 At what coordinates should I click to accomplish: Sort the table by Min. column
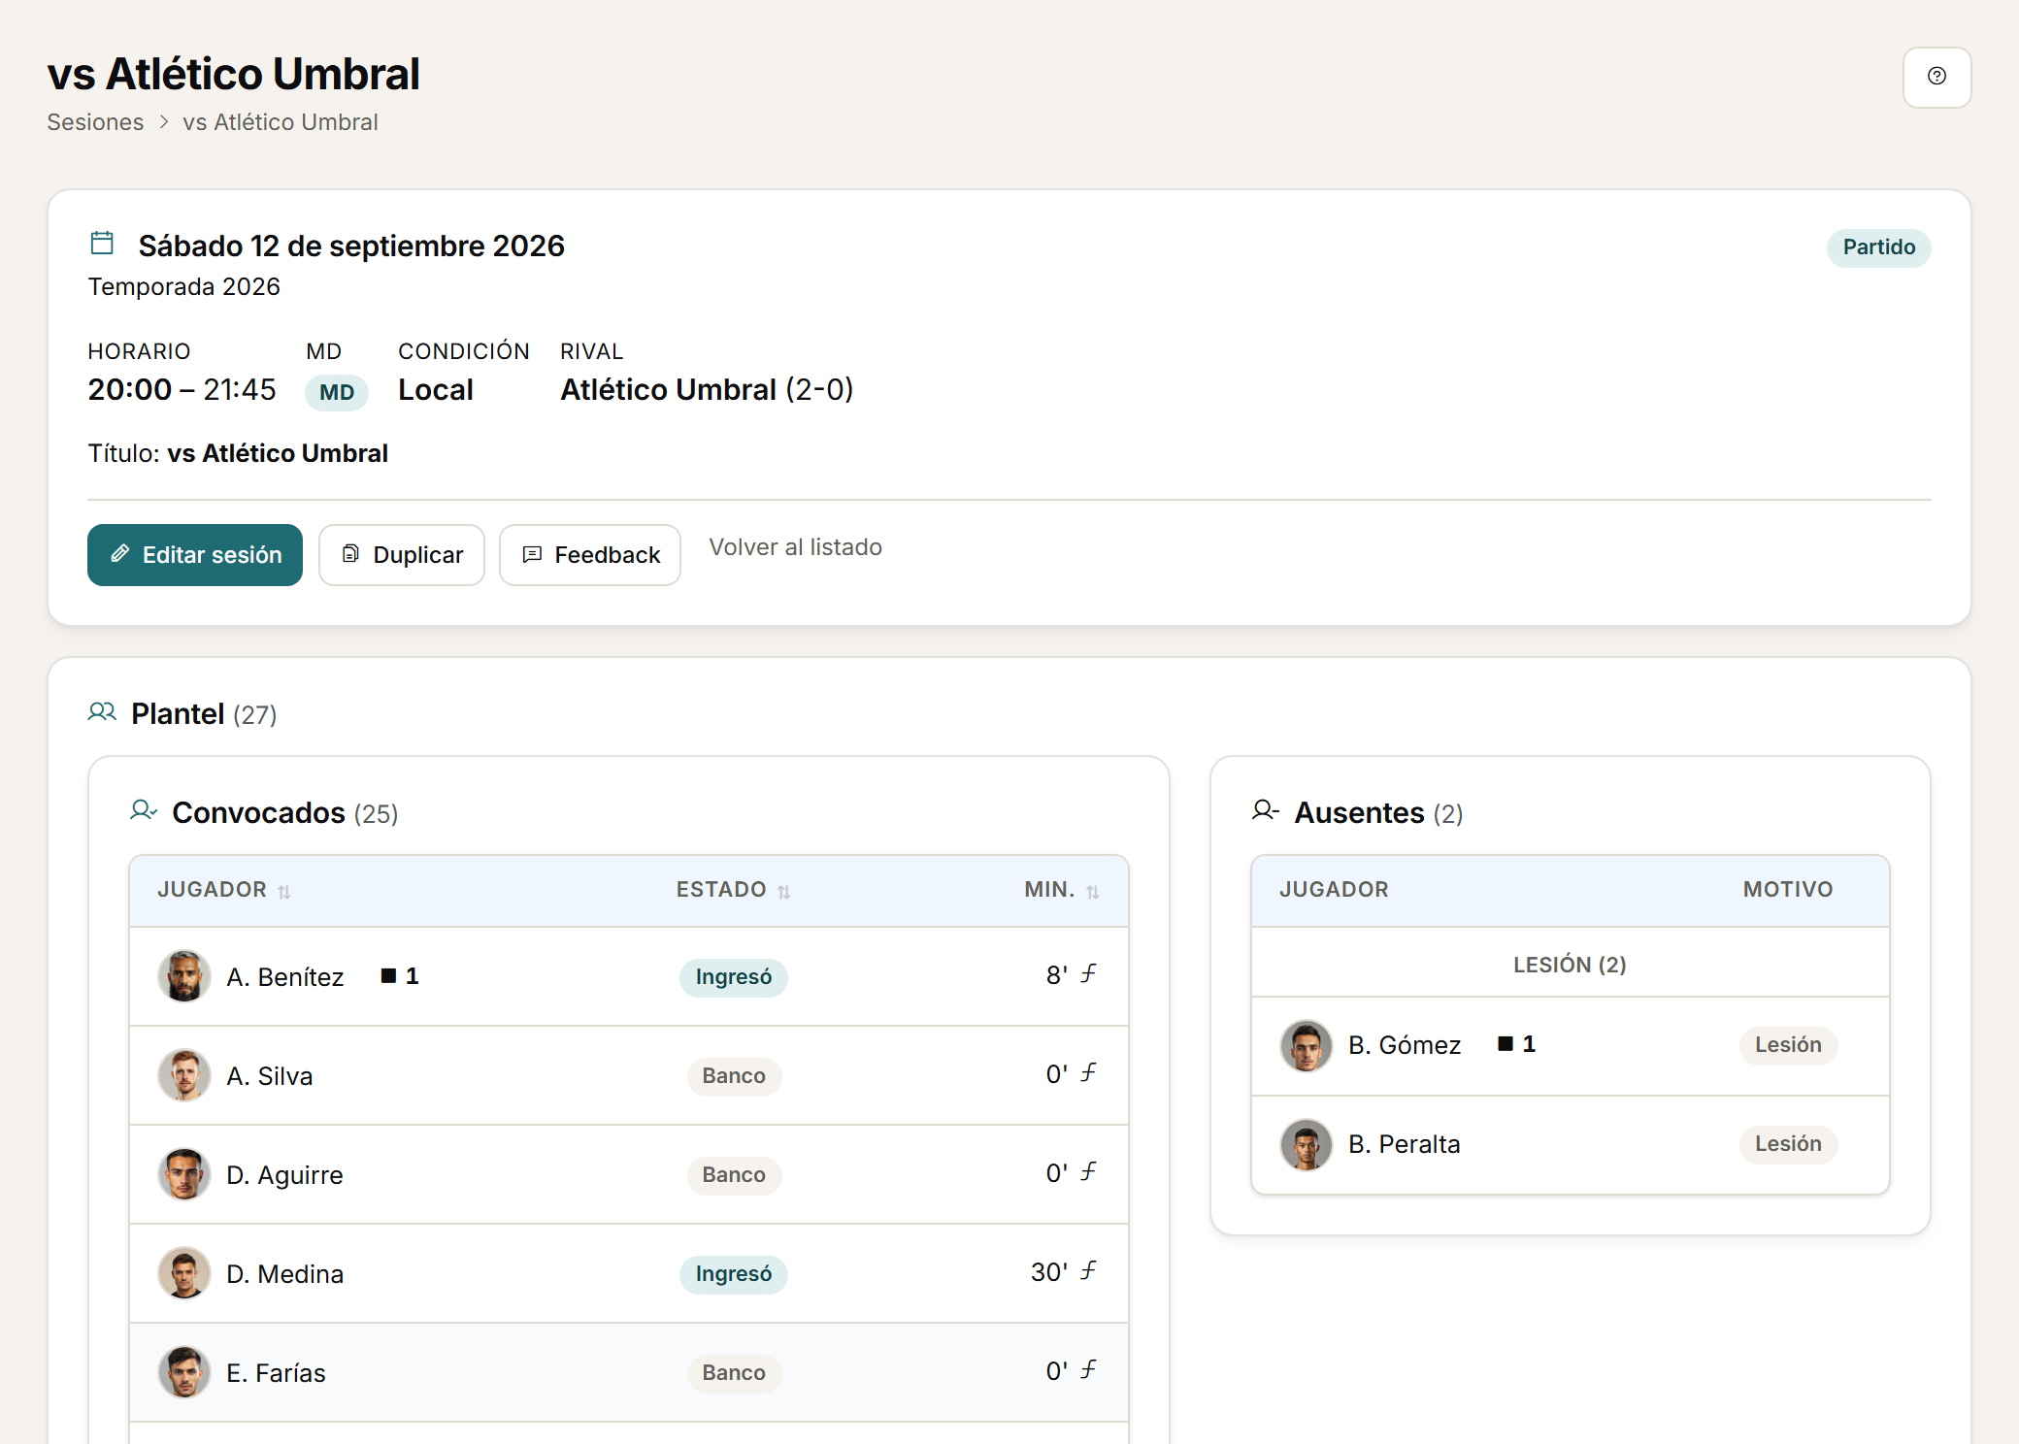[x=1062, y=890]
